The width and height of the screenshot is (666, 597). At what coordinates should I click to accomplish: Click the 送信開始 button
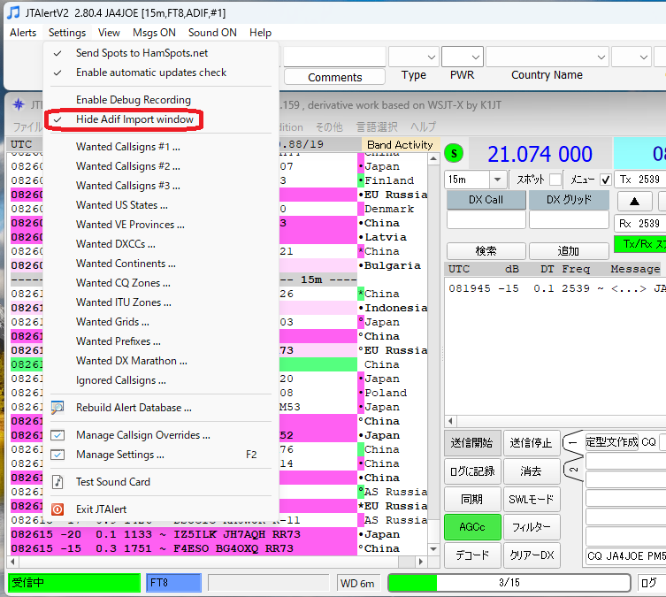[472, 443]
